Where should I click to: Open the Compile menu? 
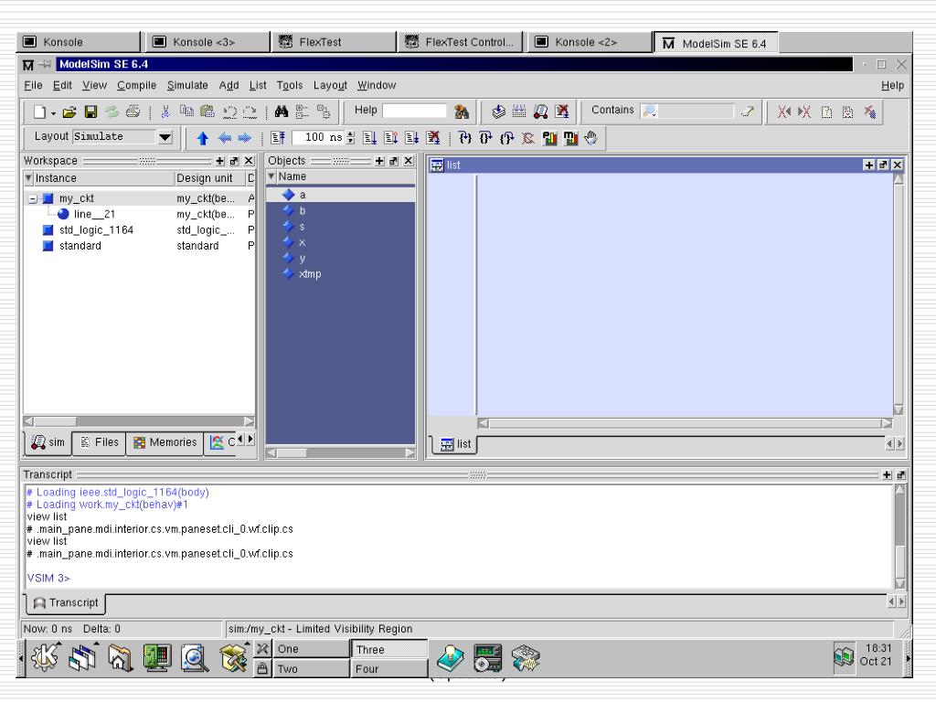tap(137, 85)
